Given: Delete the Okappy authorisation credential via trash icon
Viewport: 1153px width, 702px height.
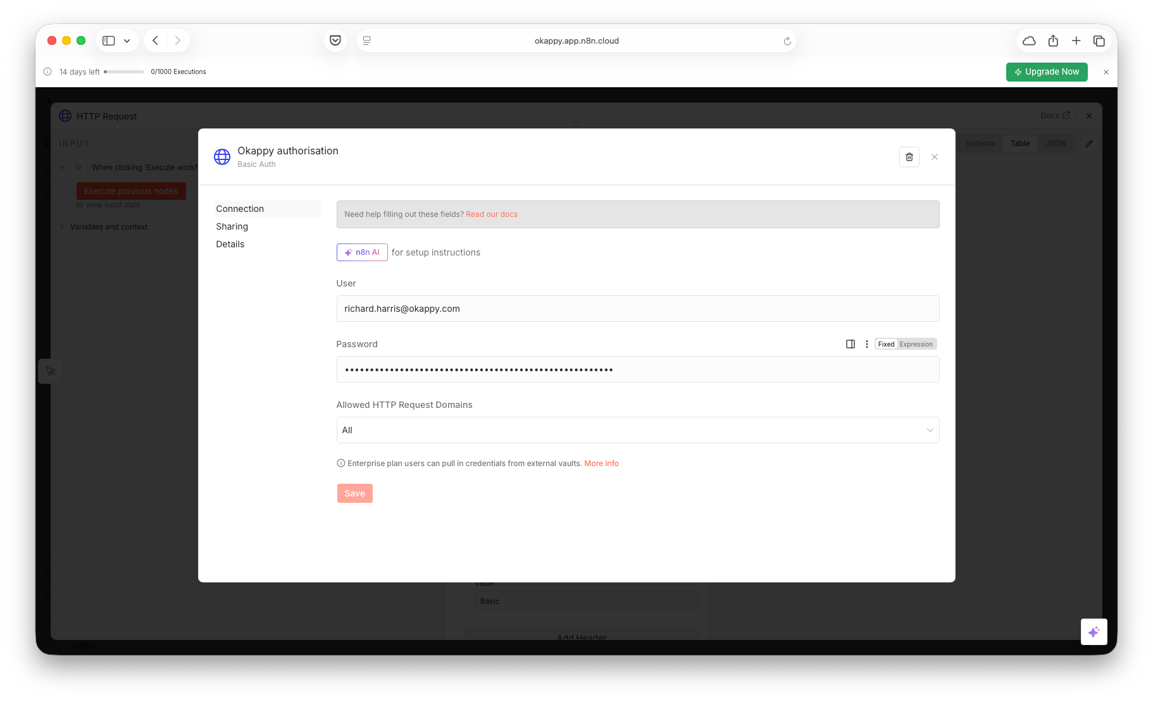Looking at the screenshot, I should click(909, 157).
